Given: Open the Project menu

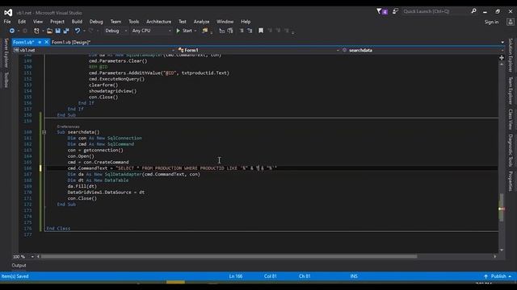Looking at the screenshot, I should (57, 22).
